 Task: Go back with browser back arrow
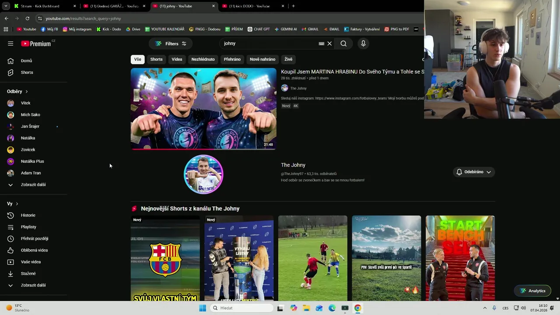[x=6, y=18]
